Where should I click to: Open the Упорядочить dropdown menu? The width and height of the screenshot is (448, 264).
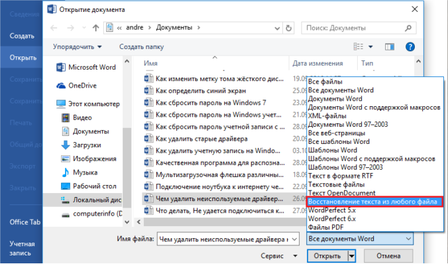[x=77, y=46]
